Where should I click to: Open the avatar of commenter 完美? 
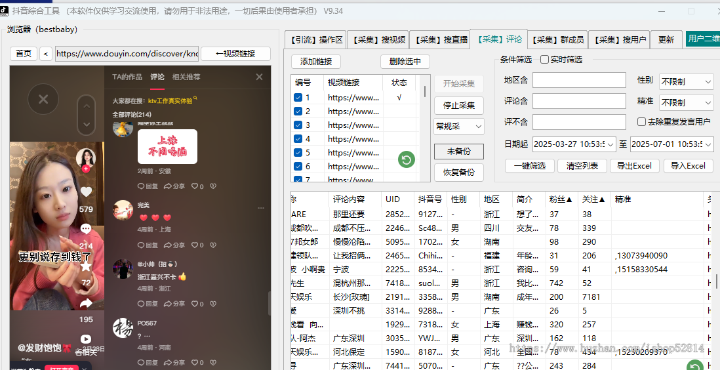click(x=123, y=210)
